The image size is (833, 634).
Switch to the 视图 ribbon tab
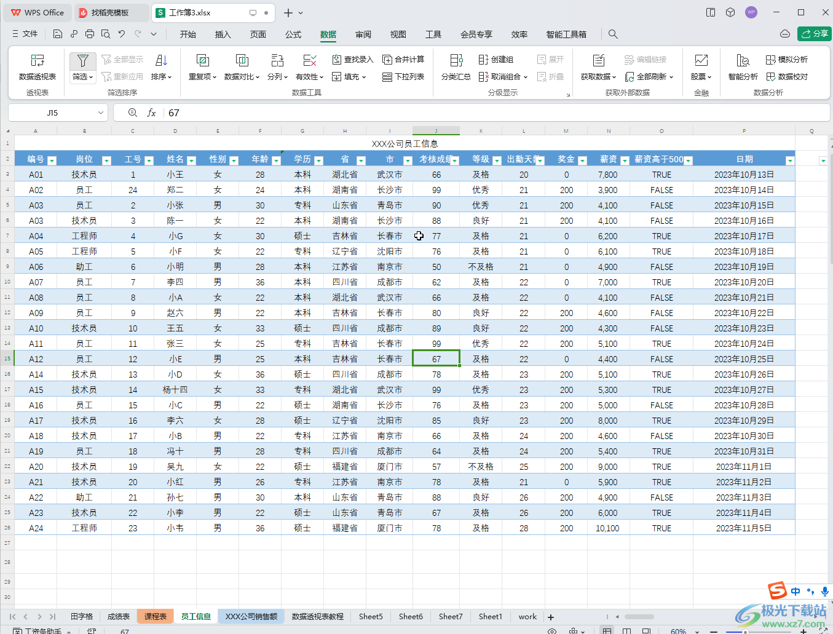tap(398, 34)
